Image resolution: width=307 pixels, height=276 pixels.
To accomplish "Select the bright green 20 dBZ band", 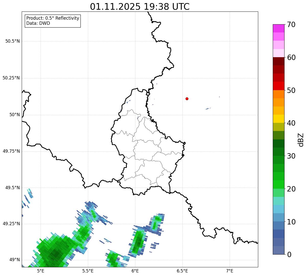I will pos(279,184).
